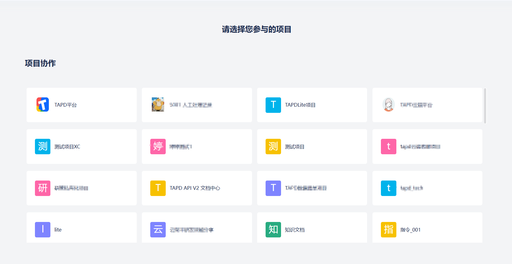Click the blue 测 icon of 测试项目XC
The width and height of the screenshot is (512, 264).
pyautogui.click(x=43, y=147)
